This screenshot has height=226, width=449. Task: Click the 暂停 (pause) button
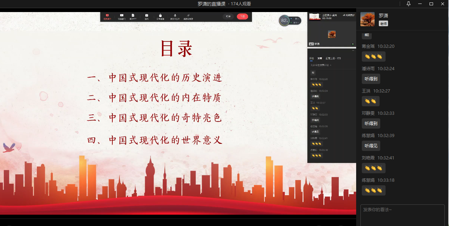pos(228,17)
